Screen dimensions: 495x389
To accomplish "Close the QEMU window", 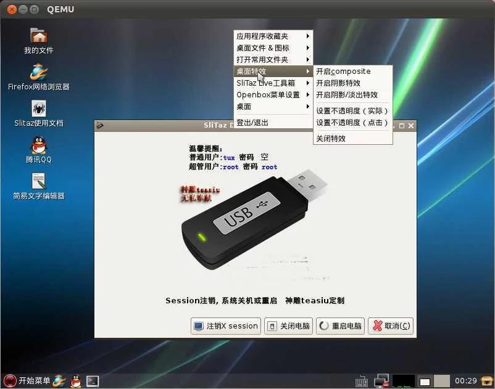I will [x=12, y=9].
